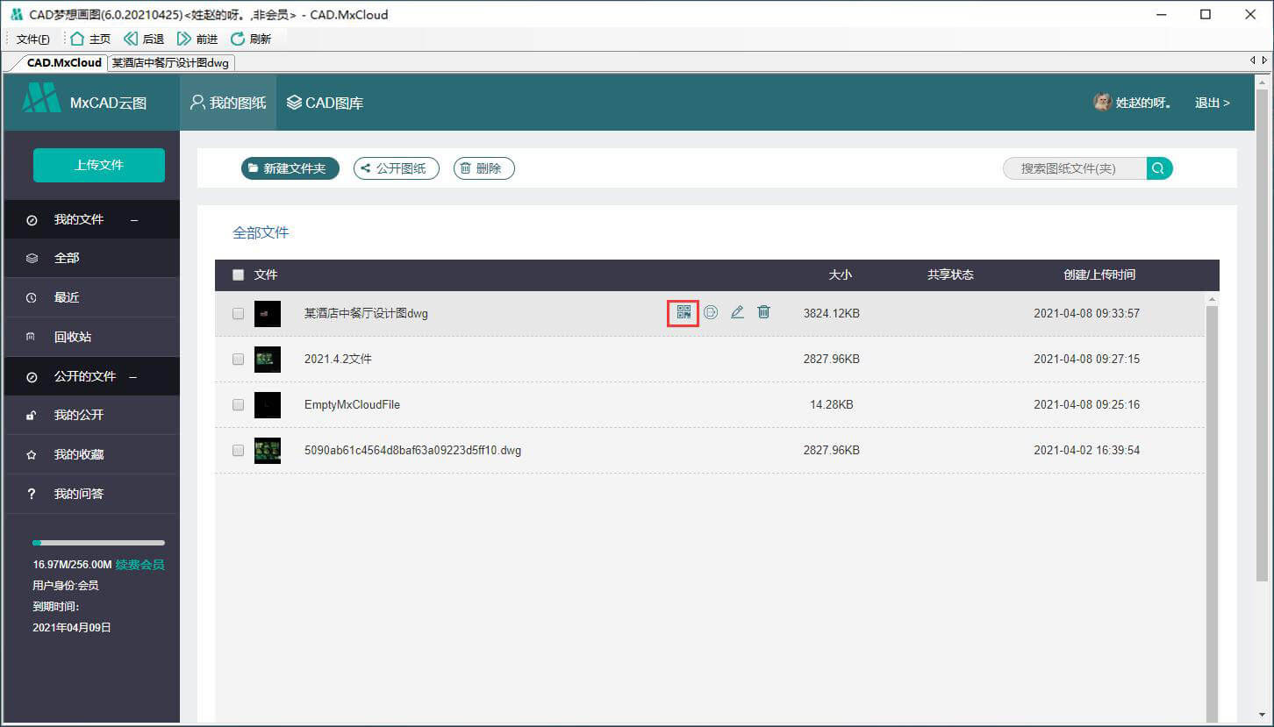Screen dimensions: 1274x727
Task: Log out via 退出 >
Action: 1213,103
